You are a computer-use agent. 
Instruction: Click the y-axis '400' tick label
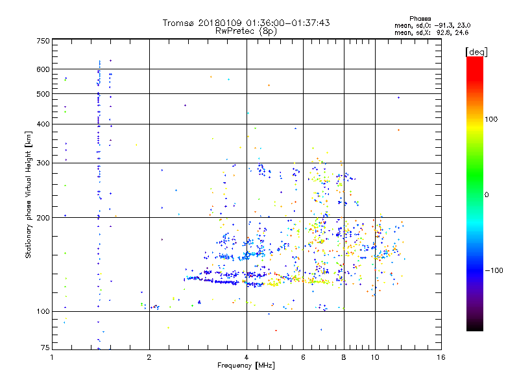click(43, 124)
